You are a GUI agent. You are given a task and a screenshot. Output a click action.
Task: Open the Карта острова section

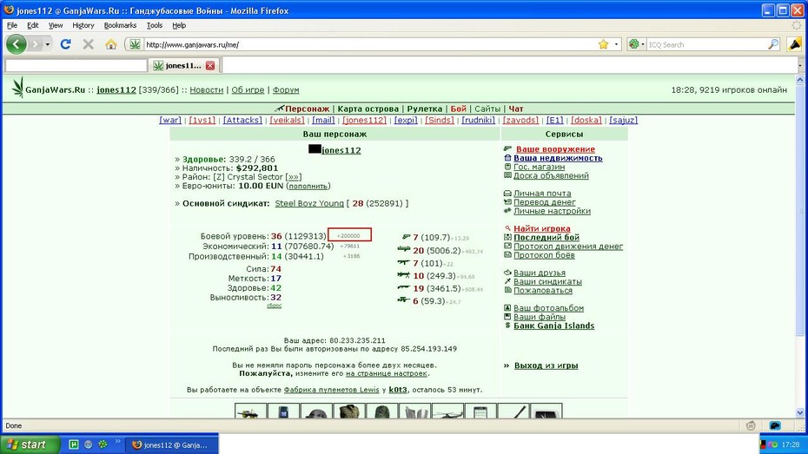click(x=368, y=109)
